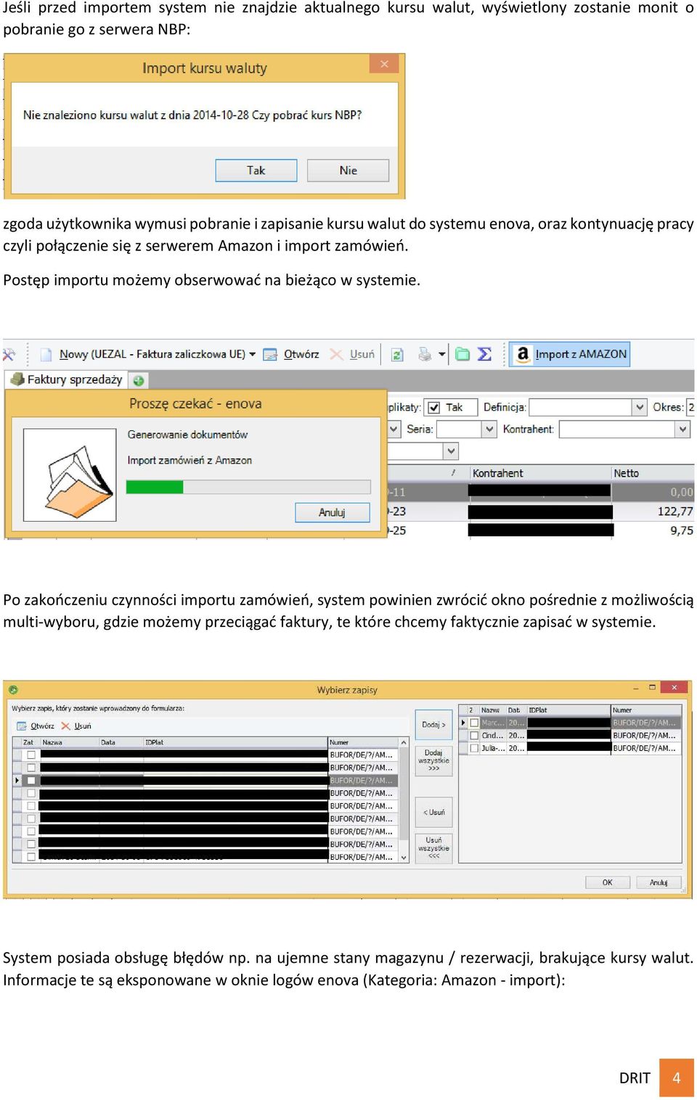Click the Numer column header in right list
Viewport: 697px width, 1100px height.
click(x=645, y=710)
